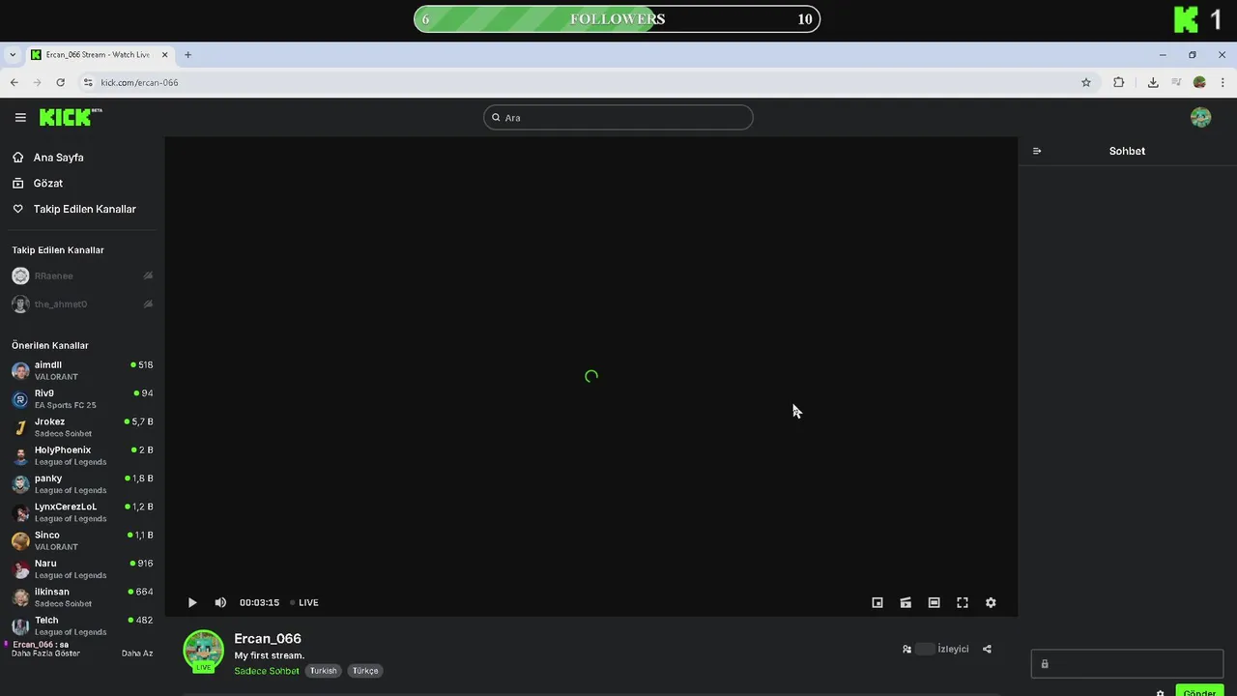Jump to LIVE in the player
Viewport: 1237px width, 696px height.
(305, 602)
